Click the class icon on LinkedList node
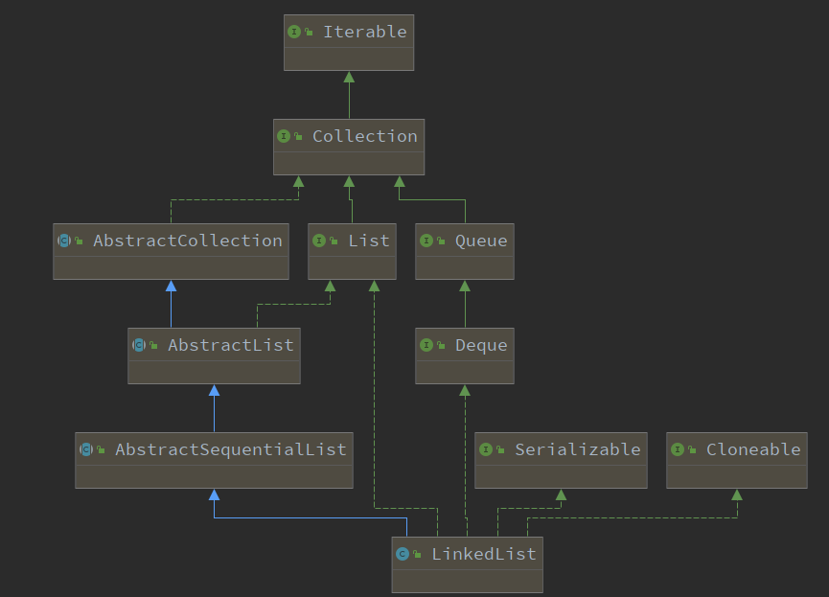Viewport: 829px width, 597px height. [403, 554]
